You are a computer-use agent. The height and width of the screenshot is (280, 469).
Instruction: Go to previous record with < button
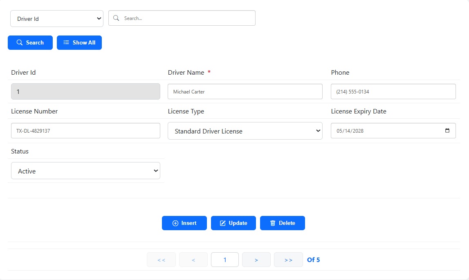(193, 260)
